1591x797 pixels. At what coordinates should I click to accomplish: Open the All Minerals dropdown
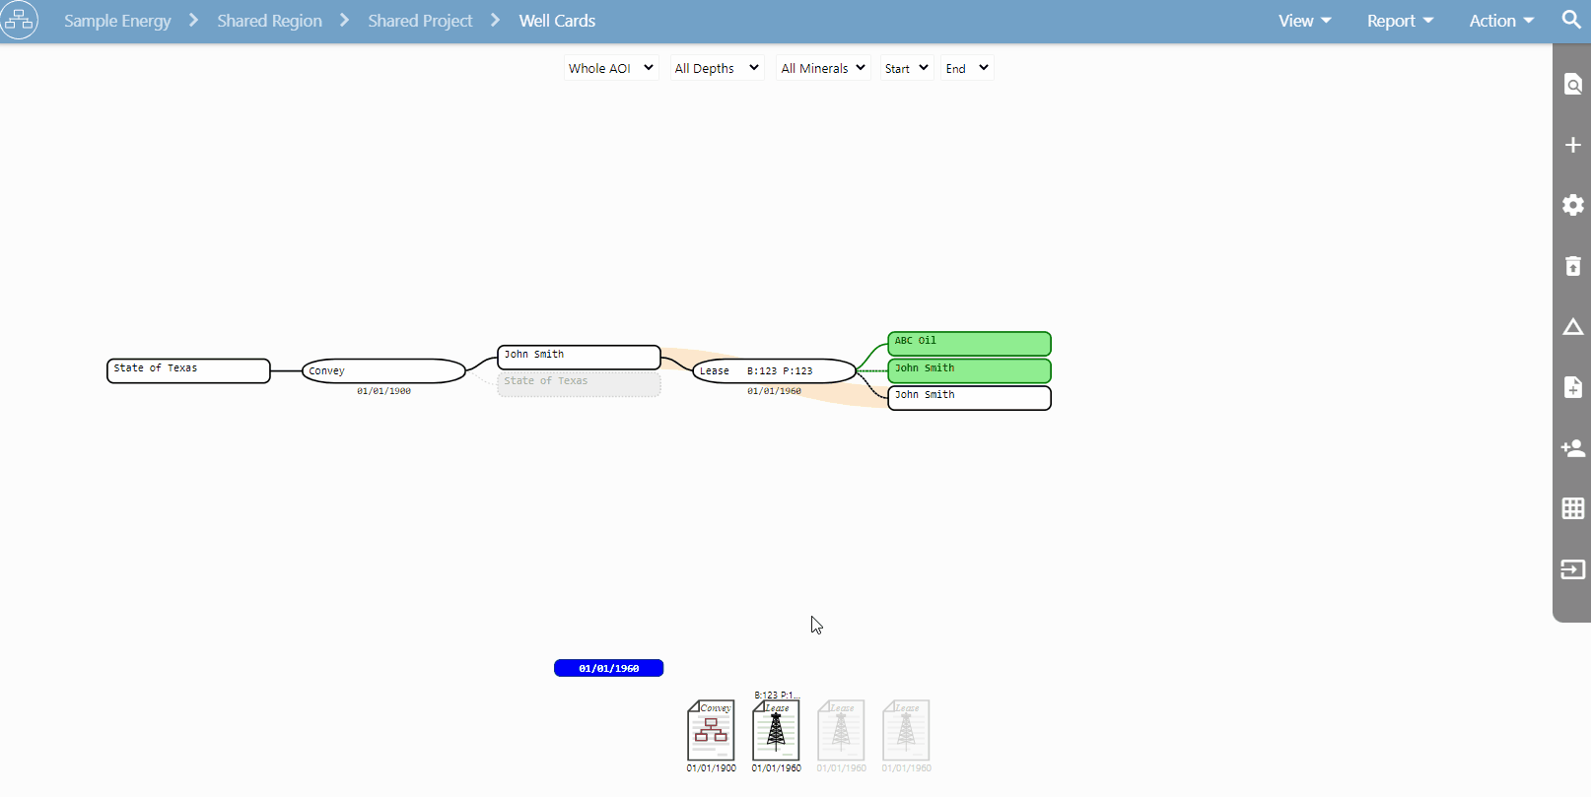[822, 68]
